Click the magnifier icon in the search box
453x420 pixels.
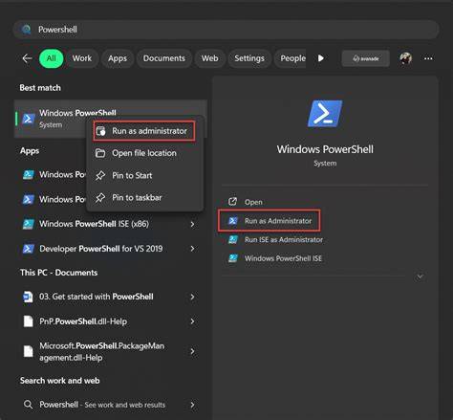(27, 30)
